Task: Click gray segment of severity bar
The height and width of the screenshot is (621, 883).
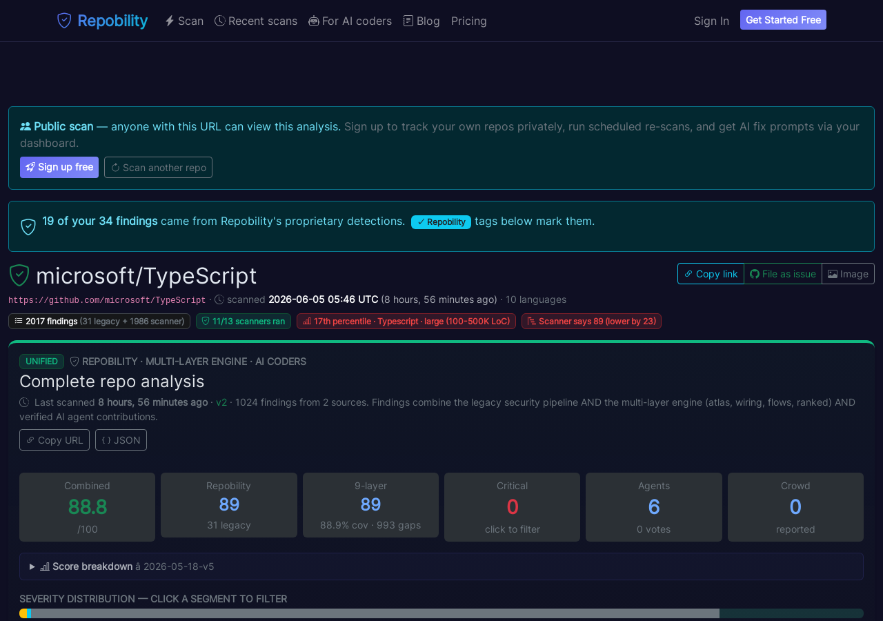Action: (x=375, y=613)
